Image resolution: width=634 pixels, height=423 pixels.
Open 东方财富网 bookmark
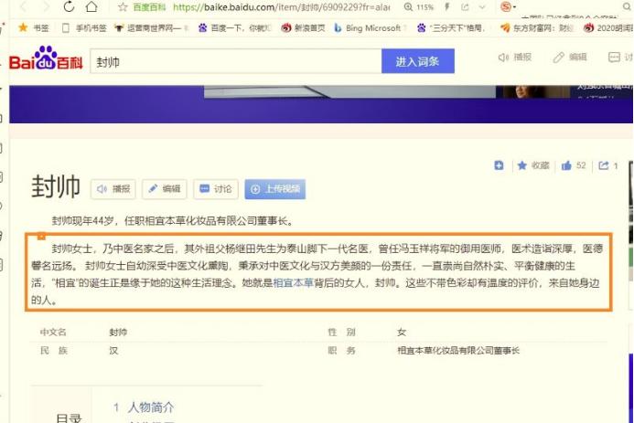click(x=537, y=27)
